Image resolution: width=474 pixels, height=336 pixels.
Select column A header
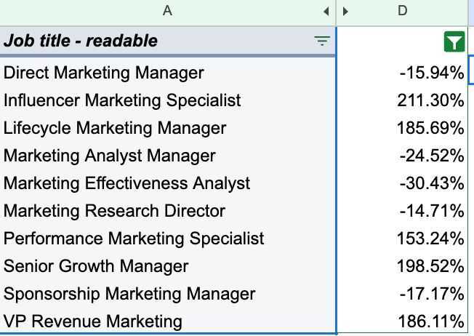pos(168,12)
